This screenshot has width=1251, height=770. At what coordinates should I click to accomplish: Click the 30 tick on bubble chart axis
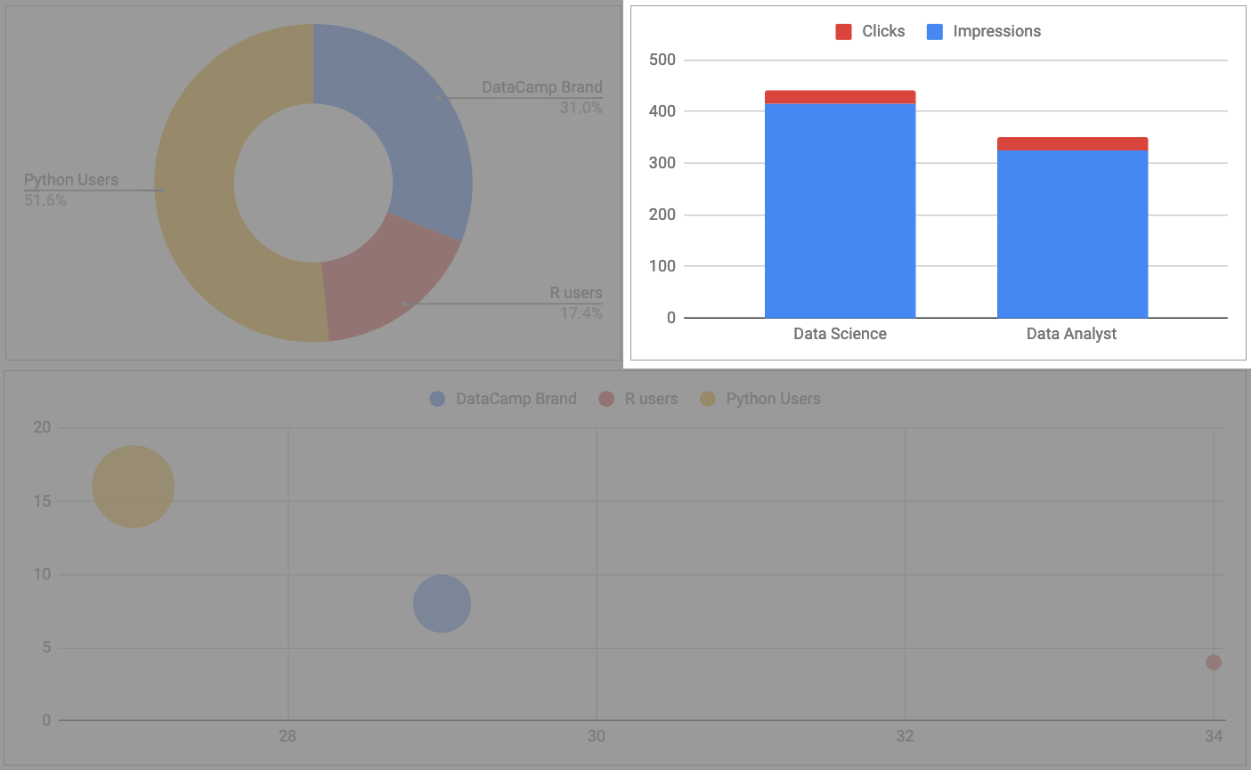[597, 736]
